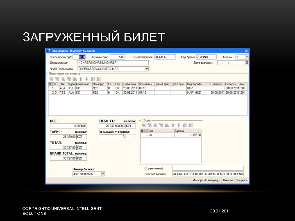
Task: Click the Номер р... column header
Action: pos(100,84)
